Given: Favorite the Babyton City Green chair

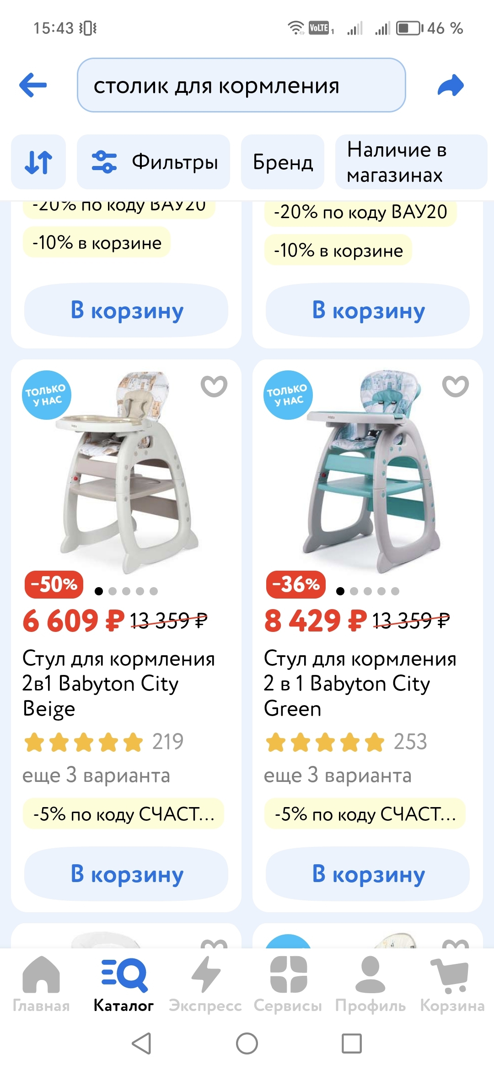Looking at the screenshot, I should click(456, 386).
